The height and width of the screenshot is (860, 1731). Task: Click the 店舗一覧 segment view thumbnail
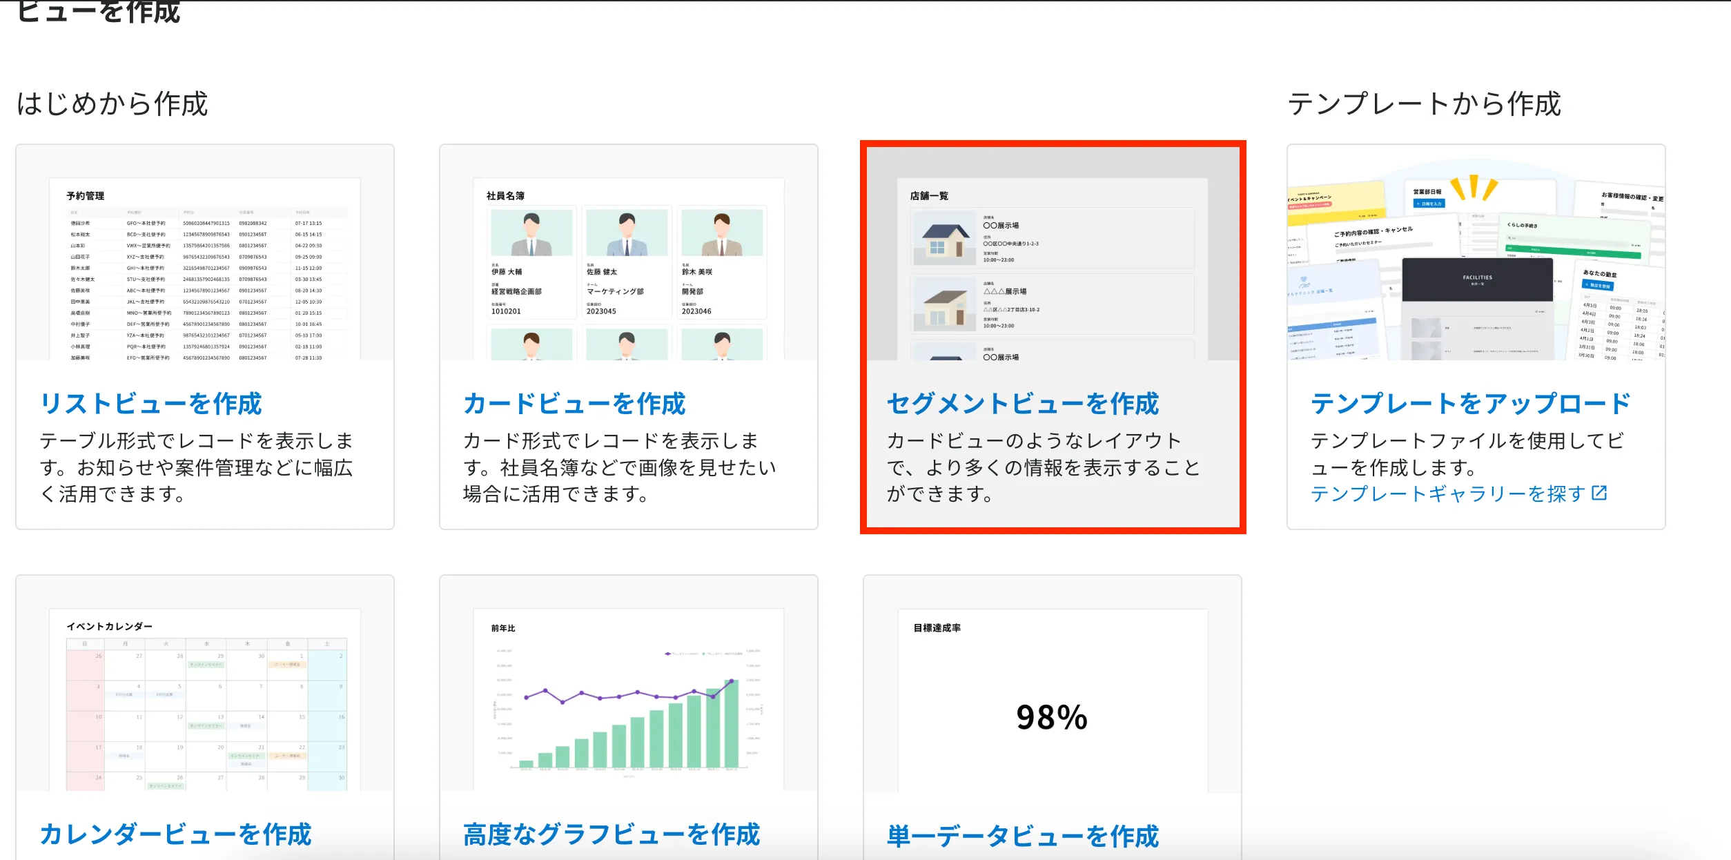1053,253
